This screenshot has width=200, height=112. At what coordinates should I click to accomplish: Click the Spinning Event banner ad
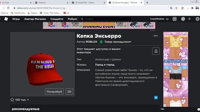click(x=99, y=26)
